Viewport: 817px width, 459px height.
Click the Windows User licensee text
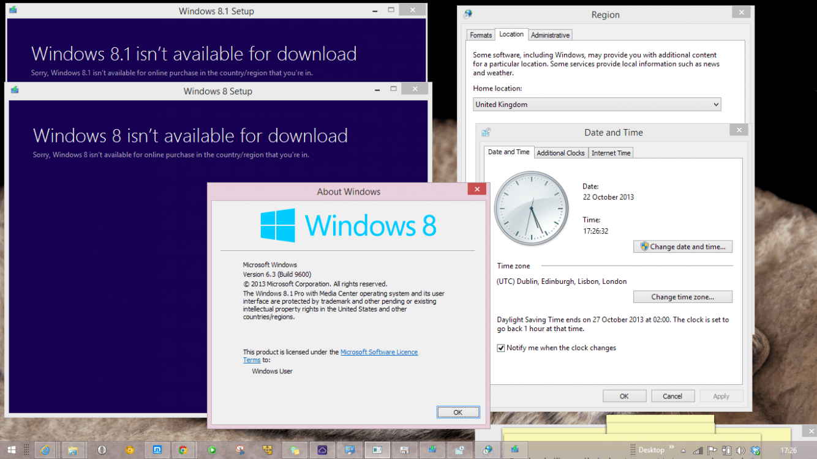tap(272, 371)
